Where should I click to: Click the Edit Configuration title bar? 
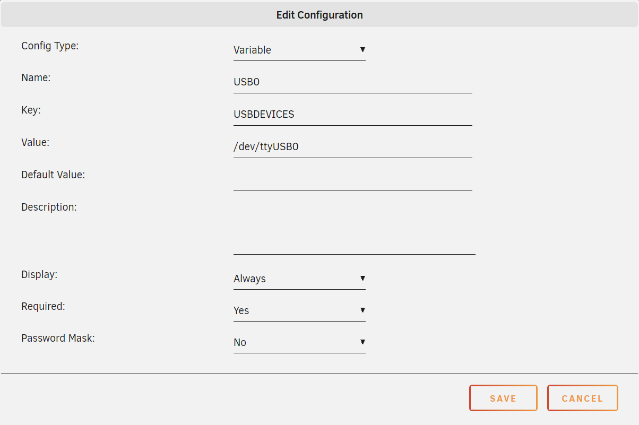coord(319,15)
